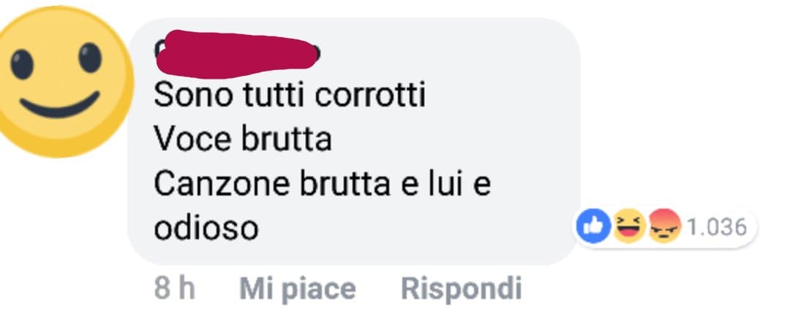The image size is (790, 318).
Task: Click the text Voce brutta
Action: tap(243, 139)
